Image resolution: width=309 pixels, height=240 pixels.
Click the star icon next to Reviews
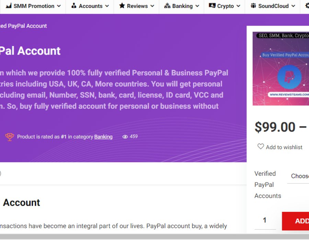pos(122,6)
